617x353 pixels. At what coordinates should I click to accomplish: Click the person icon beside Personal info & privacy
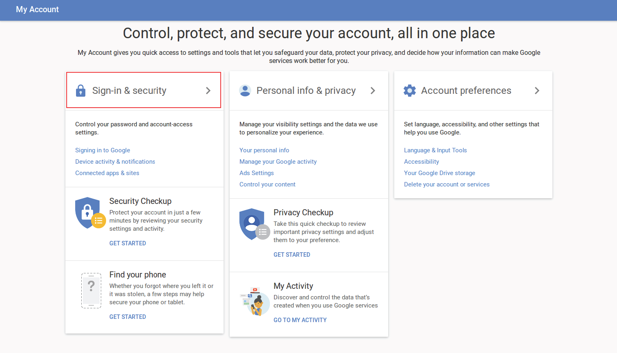245,91
